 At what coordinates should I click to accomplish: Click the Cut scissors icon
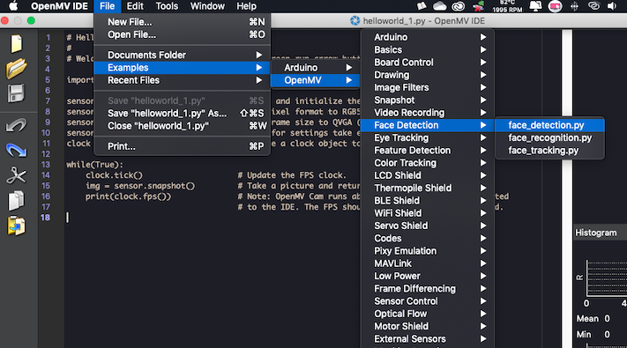click(17, 175)
